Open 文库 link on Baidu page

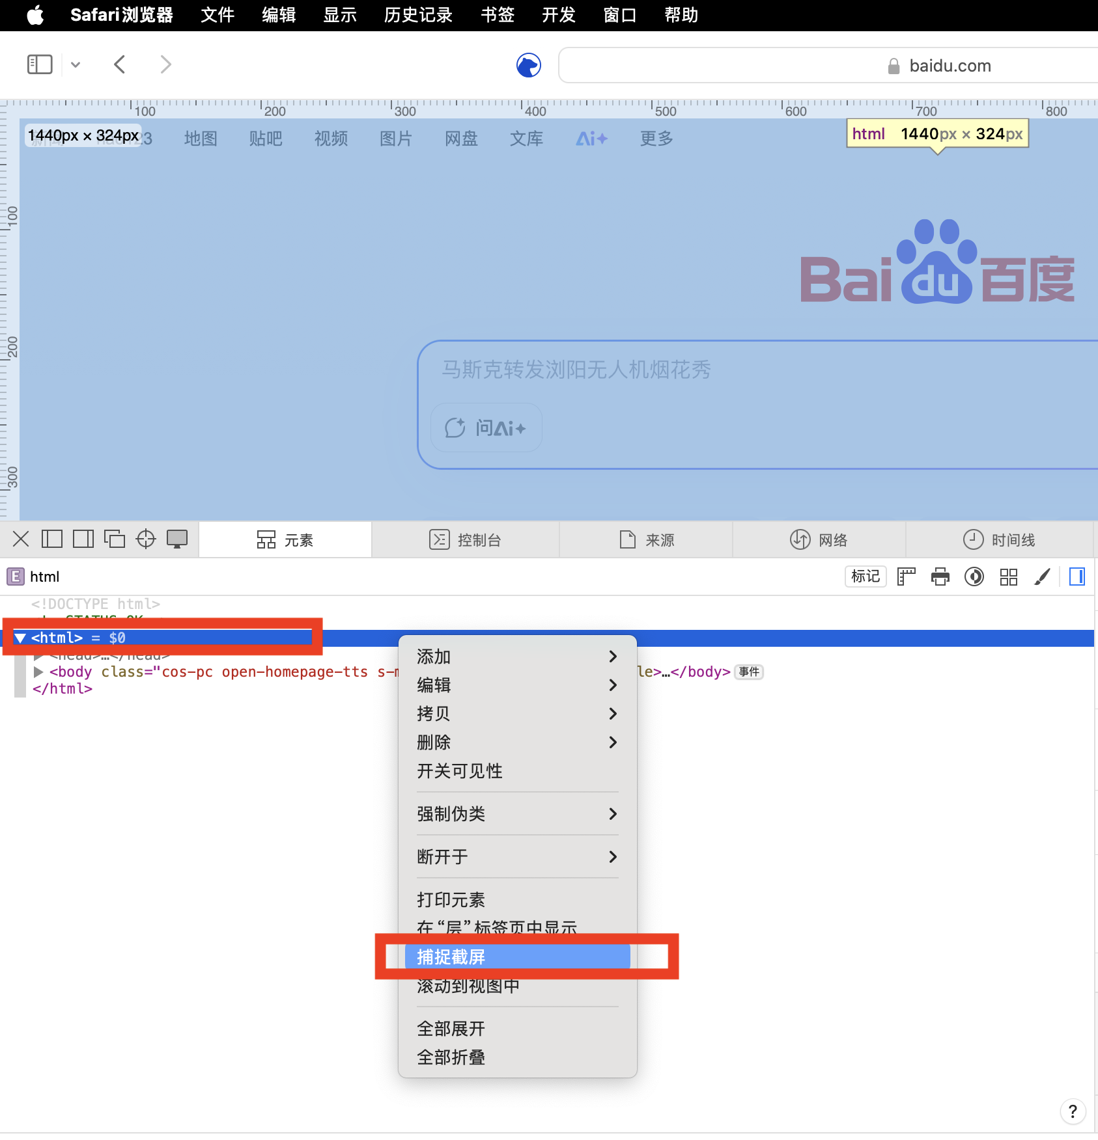pyautogui.click(x=526, y=139)
